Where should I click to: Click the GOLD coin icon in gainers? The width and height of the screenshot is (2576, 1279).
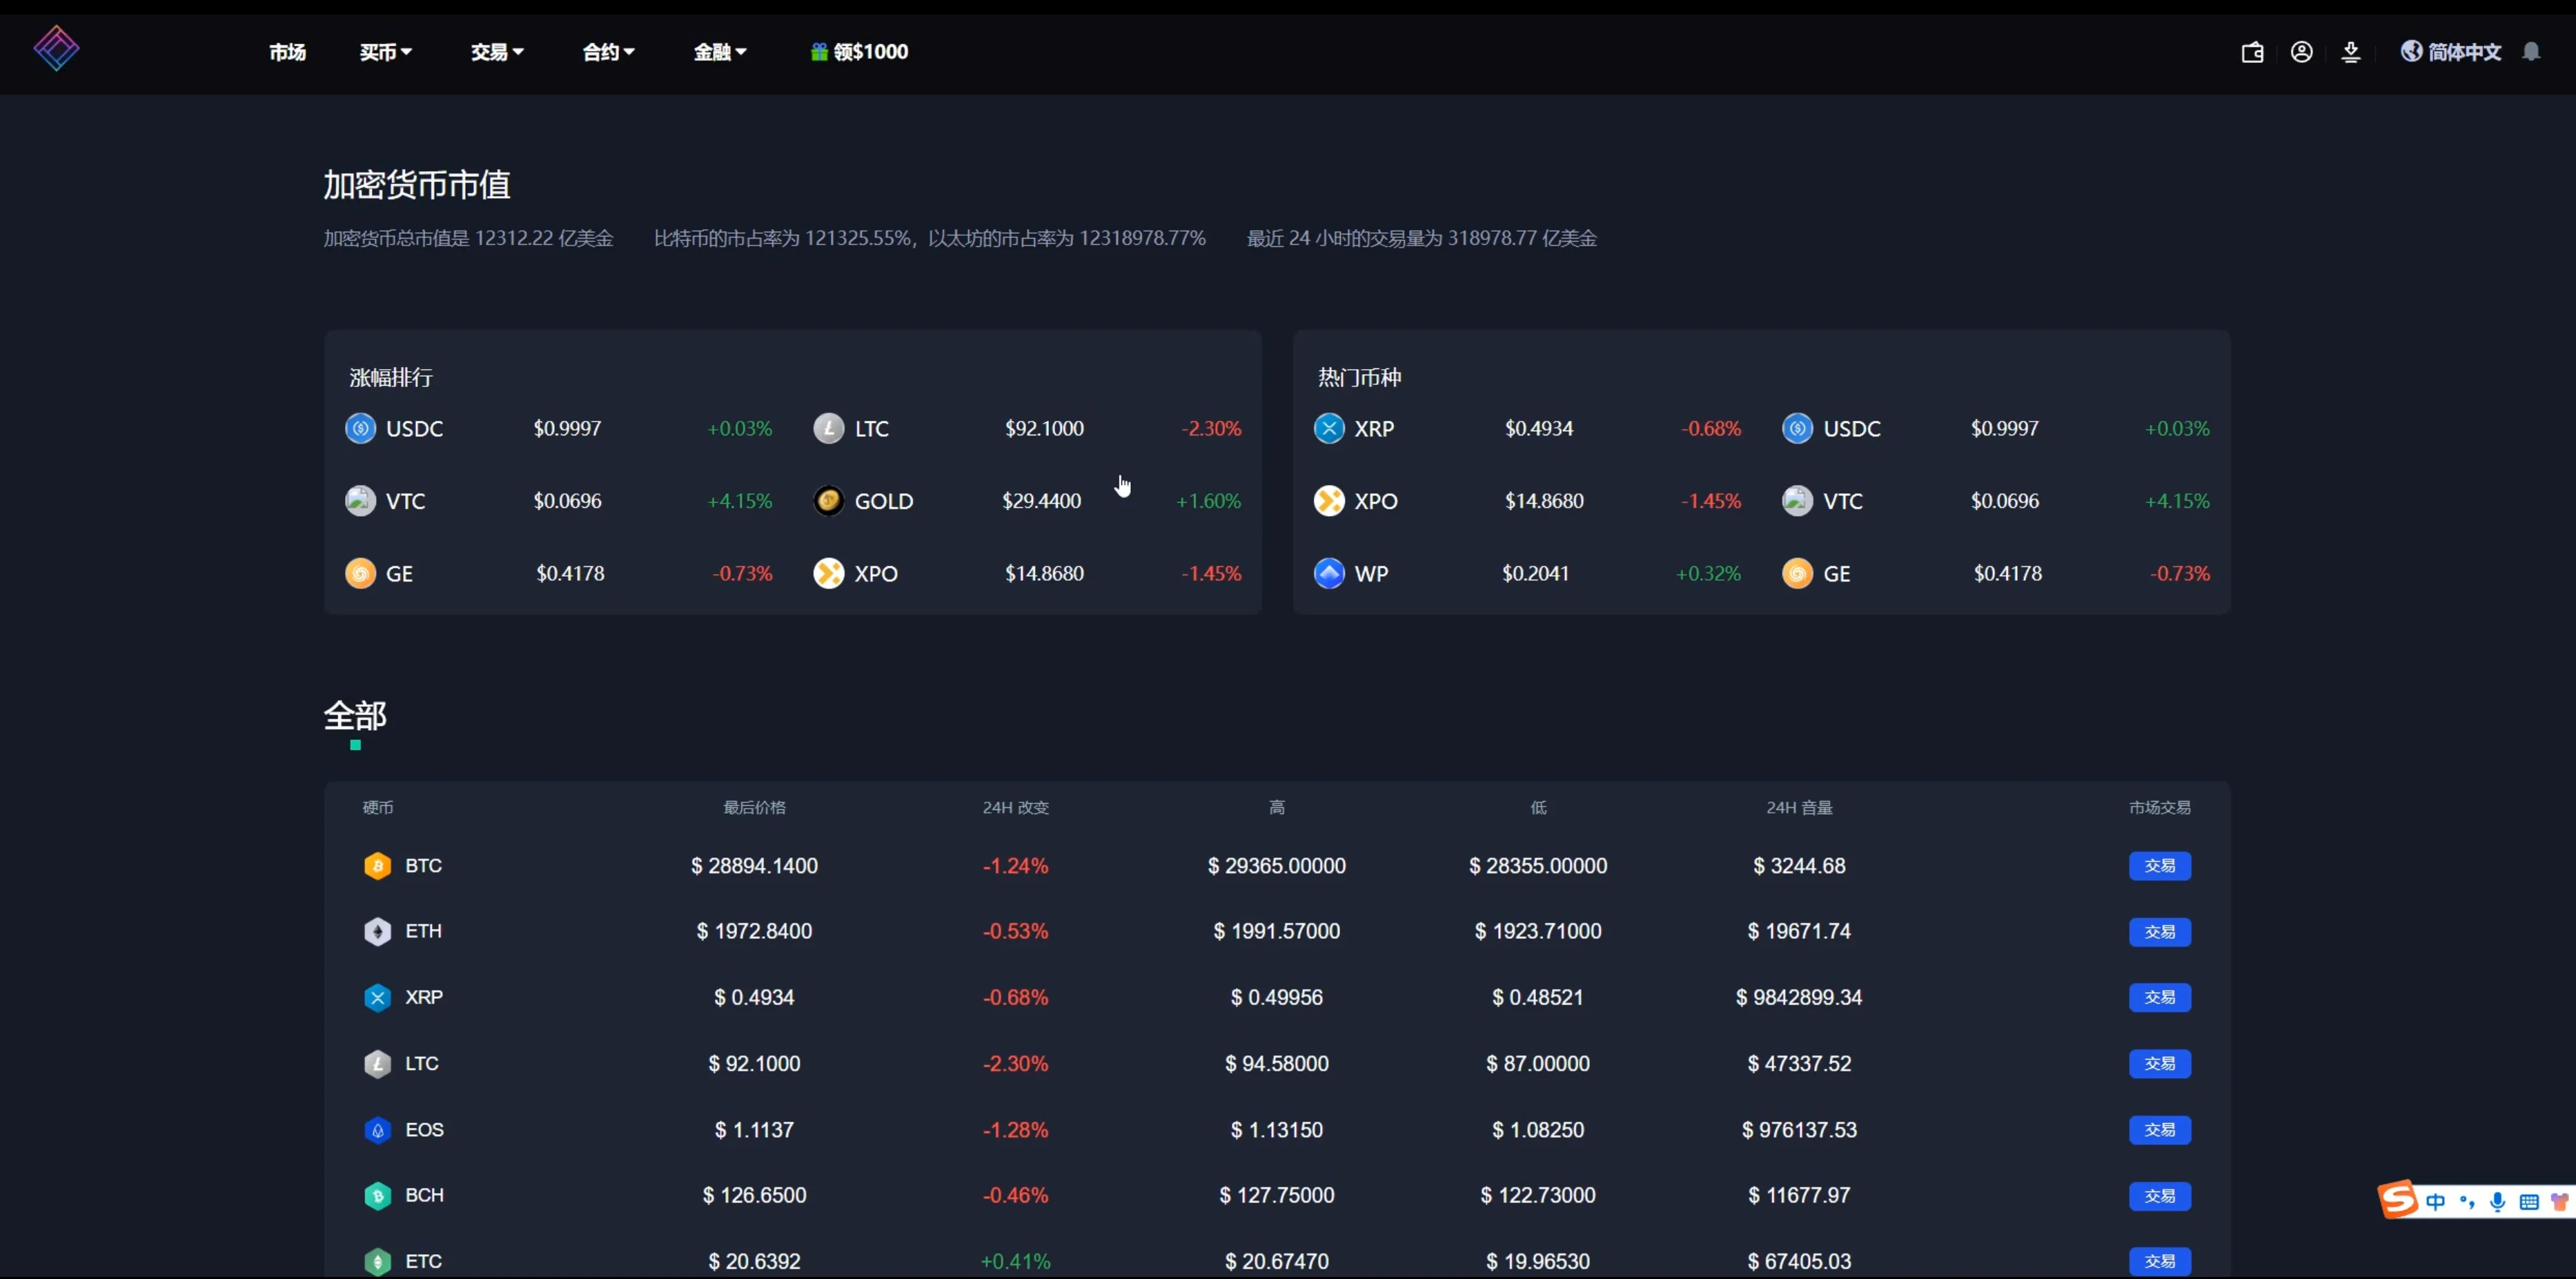tap(828, 501)
